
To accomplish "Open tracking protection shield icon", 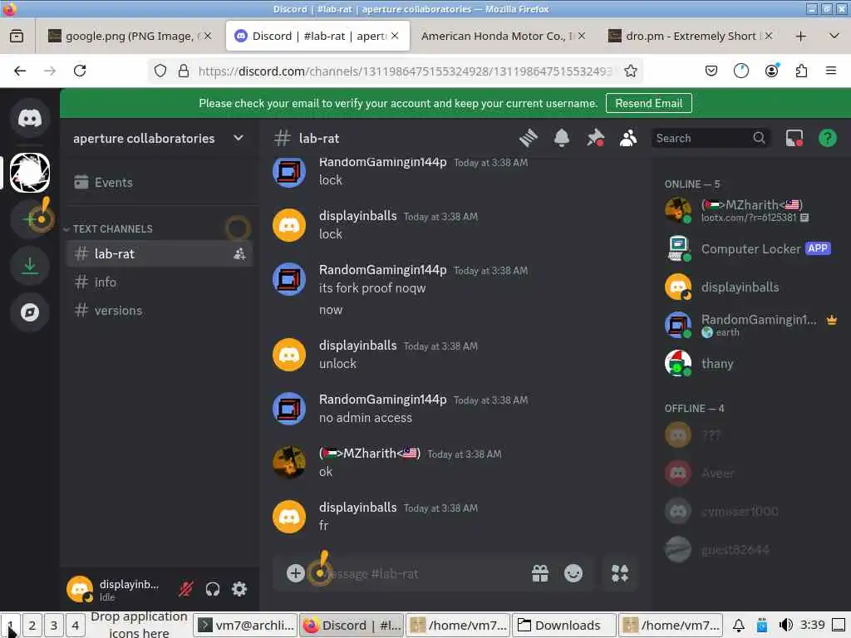I will (x=160, y=71).
